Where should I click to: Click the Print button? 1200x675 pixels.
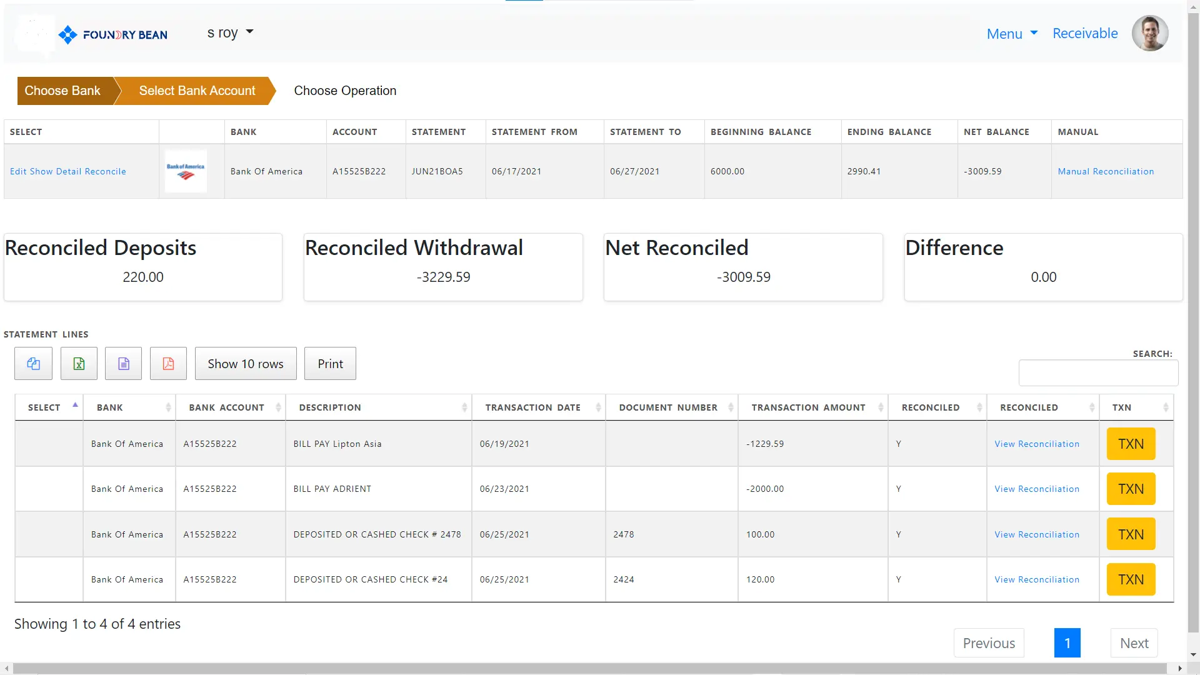pyautogui.click(x=329, y=363)
